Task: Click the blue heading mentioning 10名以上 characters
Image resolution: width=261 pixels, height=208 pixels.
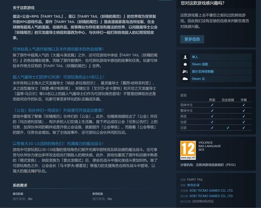Action: point(59,77)
